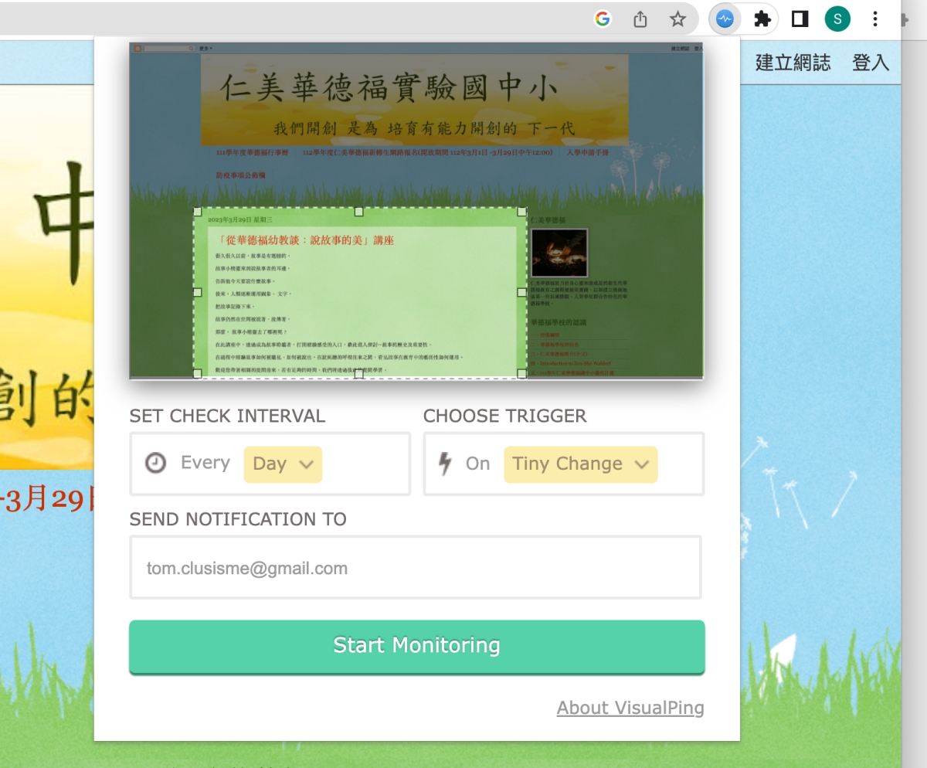Open the Day interval dropdown
This screenshot has width=927, height=768.
click(283, 464)
